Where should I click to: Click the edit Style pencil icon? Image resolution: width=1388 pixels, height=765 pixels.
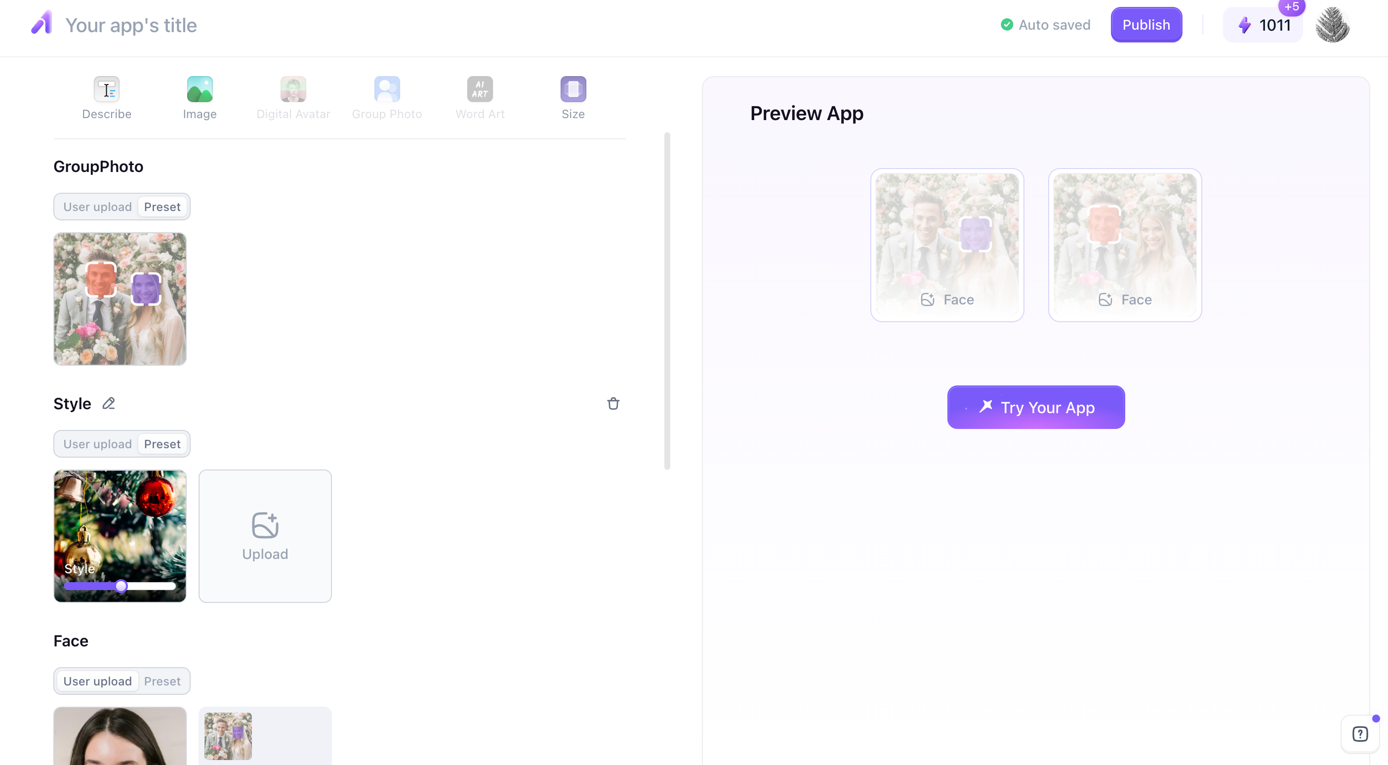108,403
